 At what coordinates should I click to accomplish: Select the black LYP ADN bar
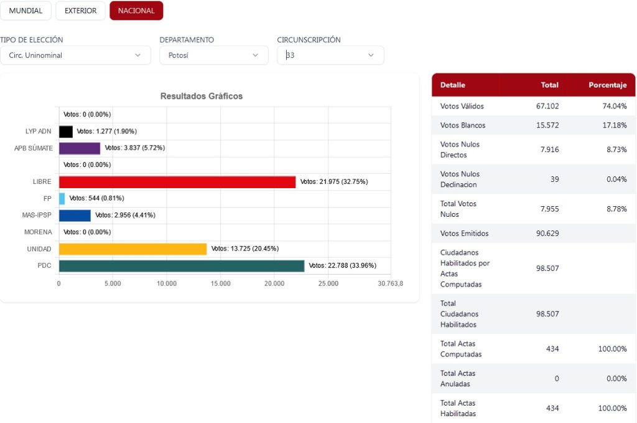(x=65, y=131)
